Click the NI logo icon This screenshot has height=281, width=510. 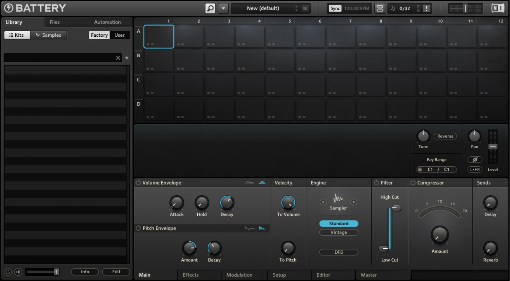498,8
